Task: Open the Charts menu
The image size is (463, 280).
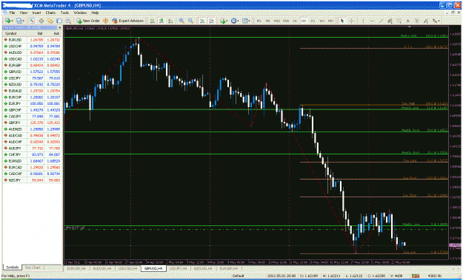Action: click(50, 13)
